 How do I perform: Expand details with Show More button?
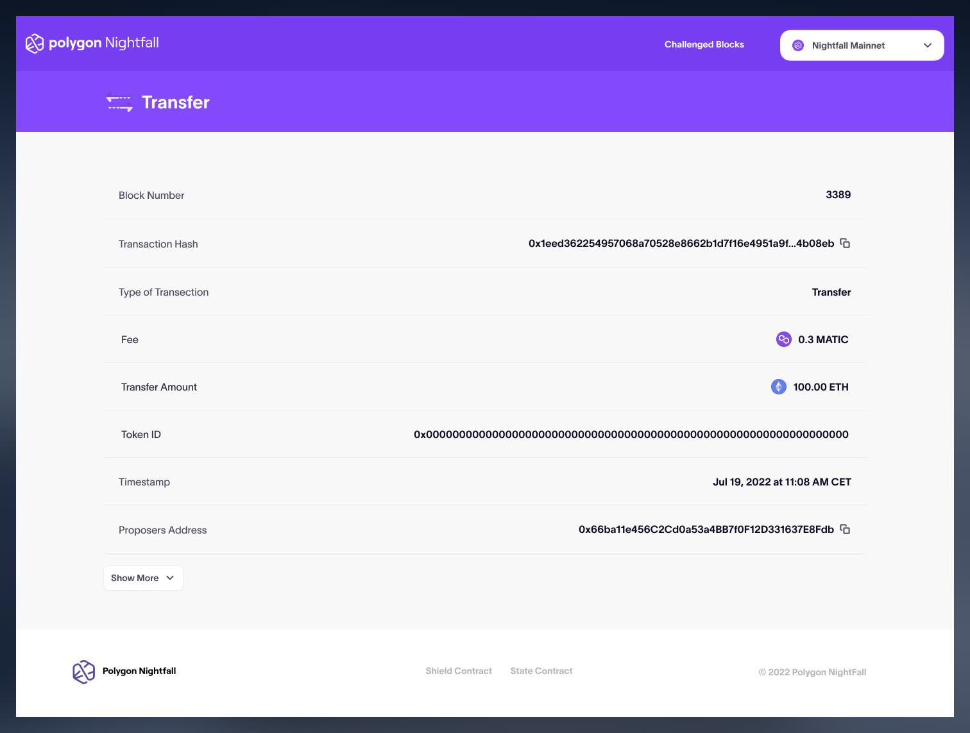143,578
